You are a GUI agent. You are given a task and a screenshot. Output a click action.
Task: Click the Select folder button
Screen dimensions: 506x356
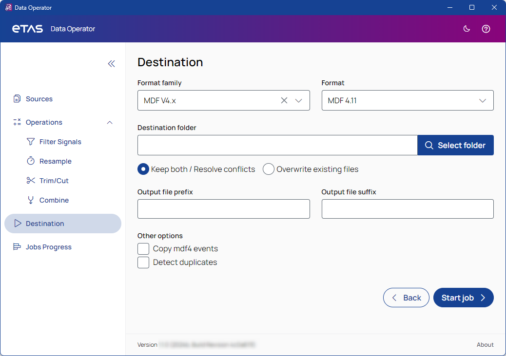tap(455, 145)
